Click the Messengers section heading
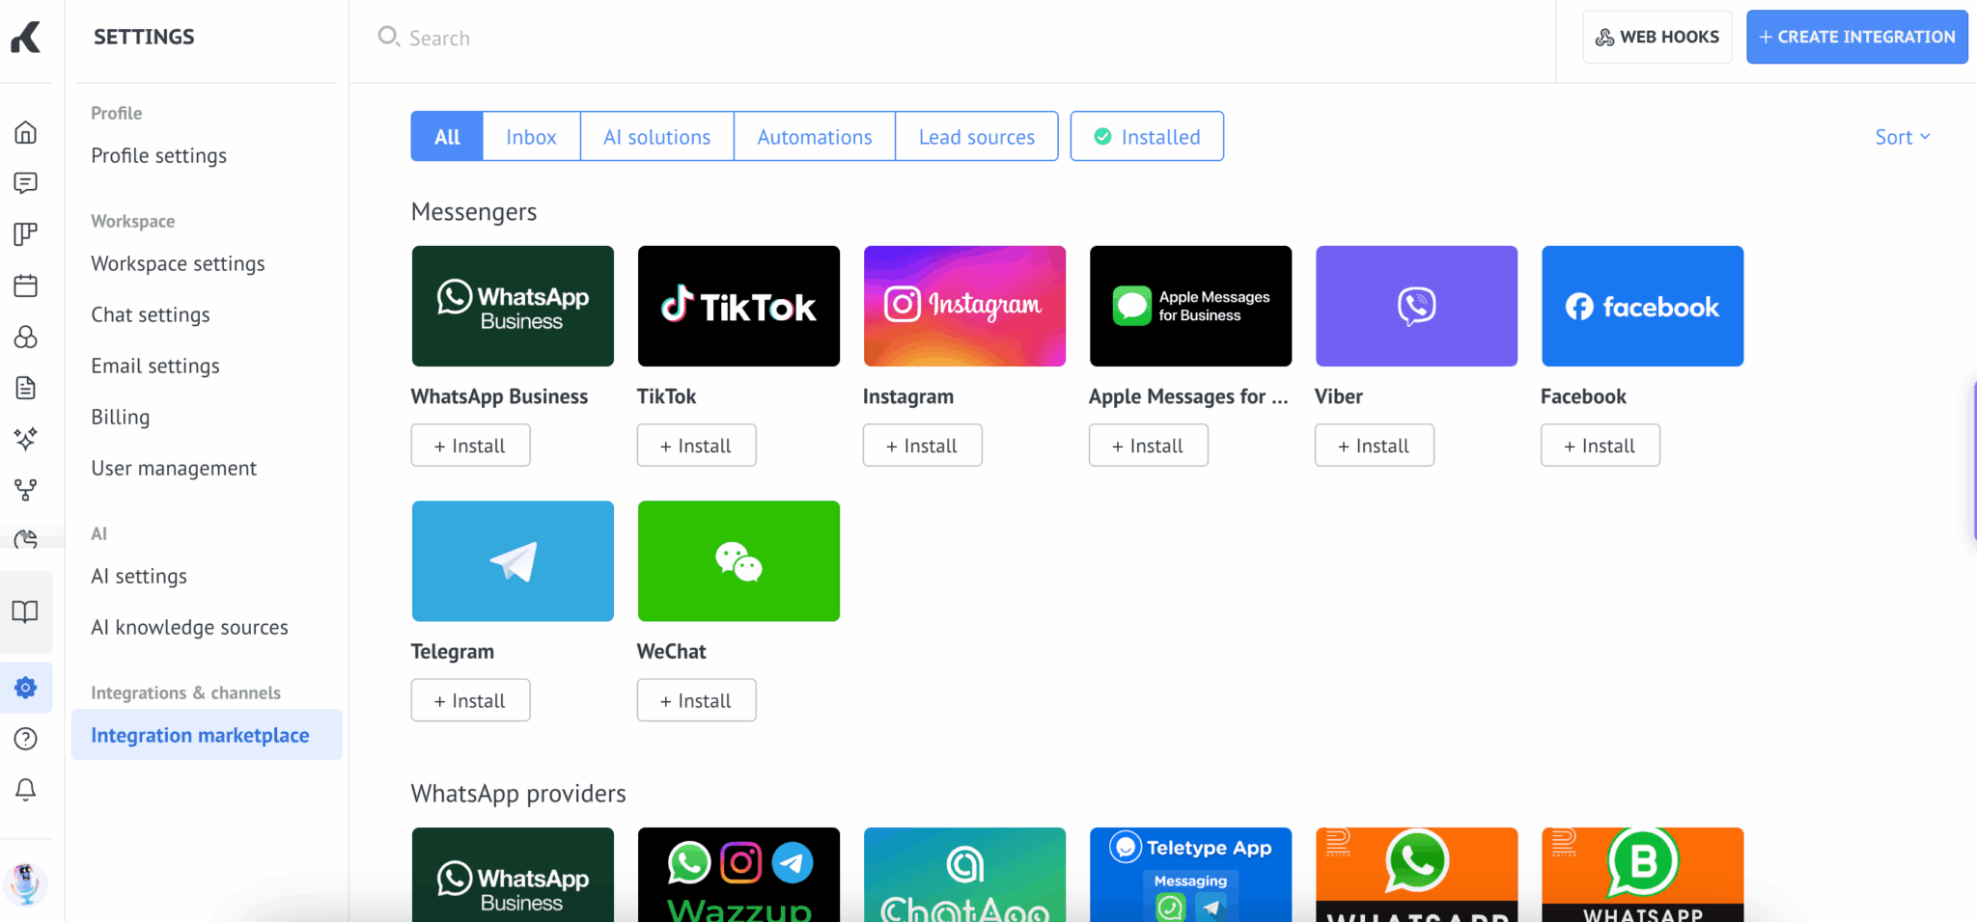 474,212
